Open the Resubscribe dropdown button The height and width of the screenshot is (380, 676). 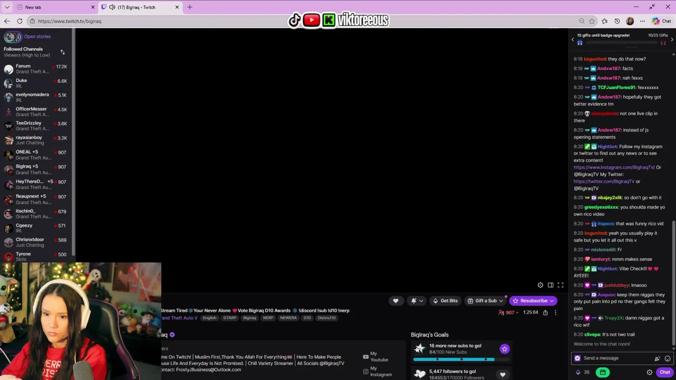pyautogui.click(x=533, y=300)
